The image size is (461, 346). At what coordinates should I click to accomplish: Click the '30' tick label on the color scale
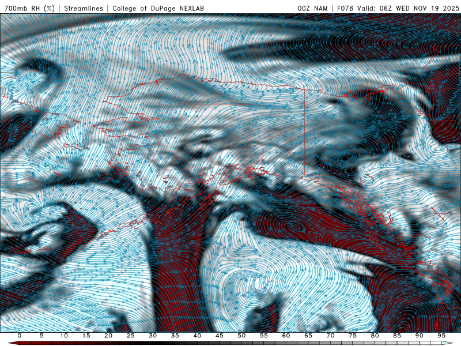pos(153,336)
